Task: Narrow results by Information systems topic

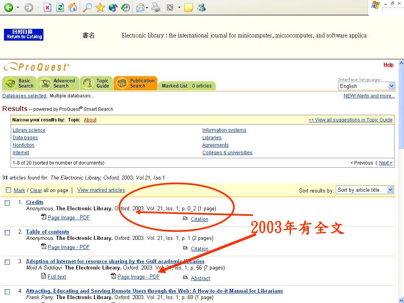Action: [x=224, y=130]
